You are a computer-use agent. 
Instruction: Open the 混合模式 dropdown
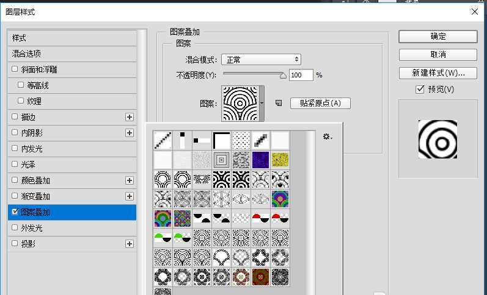[261, 59]
